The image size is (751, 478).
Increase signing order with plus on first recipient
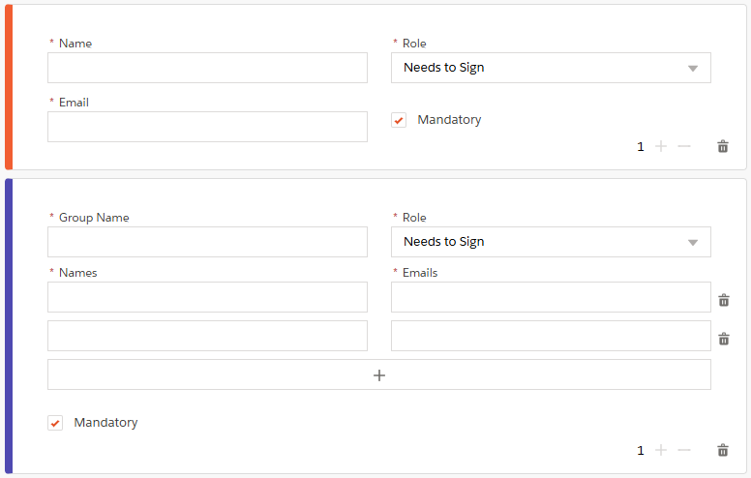click(x=661, y=146)
